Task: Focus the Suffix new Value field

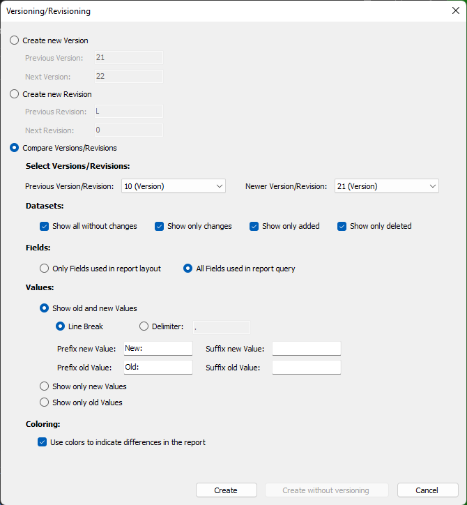Action: click(x=306, y=348)
